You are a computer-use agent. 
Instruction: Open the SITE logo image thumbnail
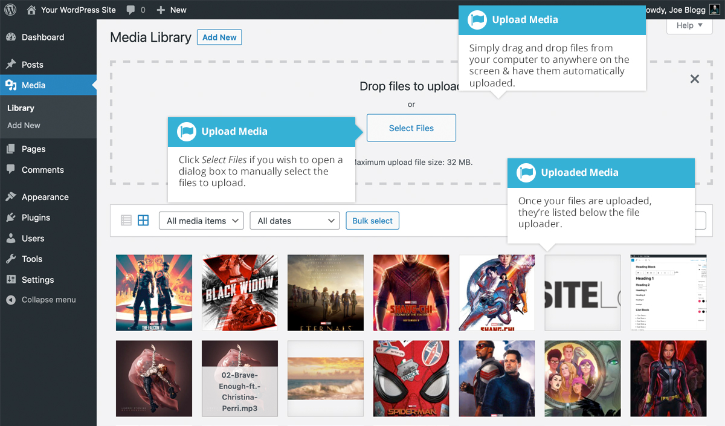(x=583, y=292)
